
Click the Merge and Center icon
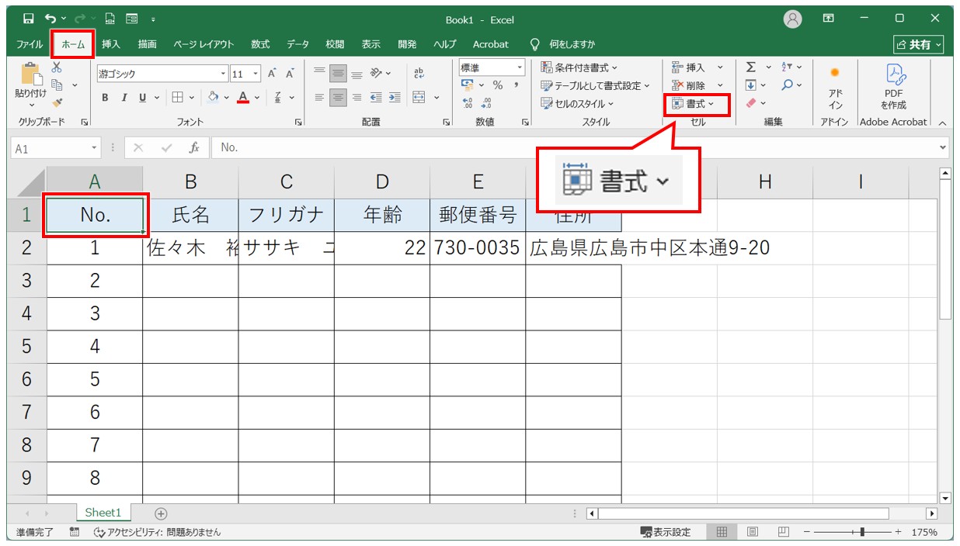[x=419, y=98]
